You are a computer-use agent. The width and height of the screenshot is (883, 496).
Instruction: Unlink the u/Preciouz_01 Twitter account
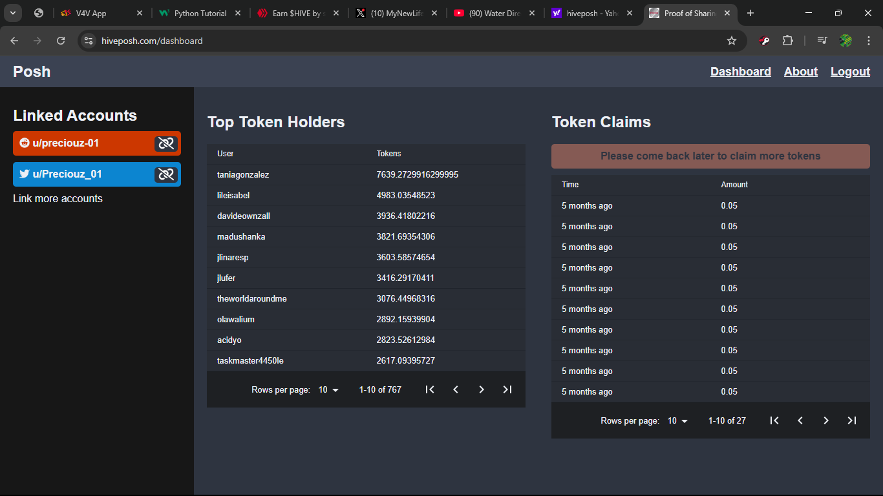coord(166,174)
